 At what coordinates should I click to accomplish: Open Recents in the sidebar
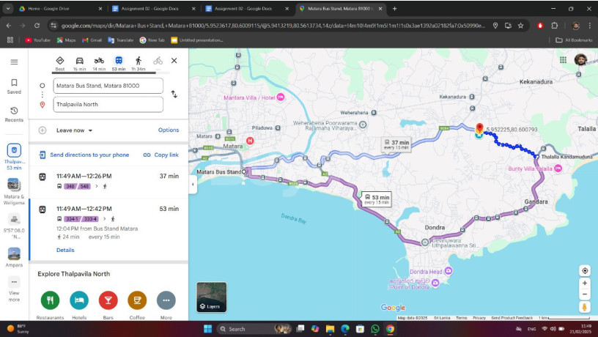pos(14,114)
